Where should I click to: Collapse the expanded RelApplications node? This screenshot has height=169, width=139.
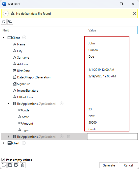[9, 104]
